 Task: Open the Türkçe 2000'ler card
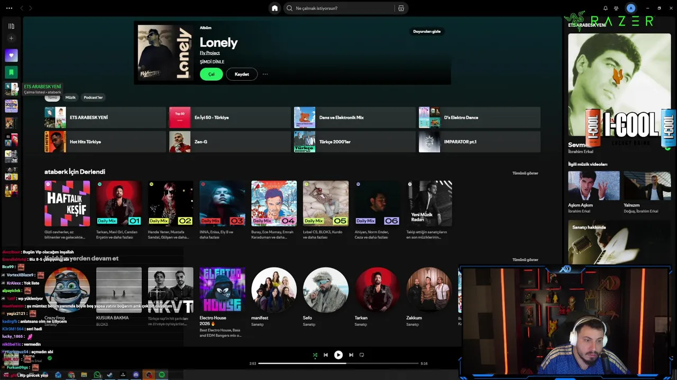click(x=355, y=142)
